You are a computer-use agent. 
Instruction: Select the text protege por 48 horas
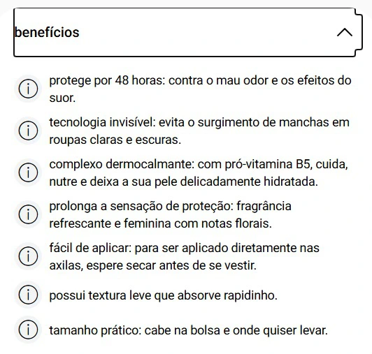(x=107, y=81)
